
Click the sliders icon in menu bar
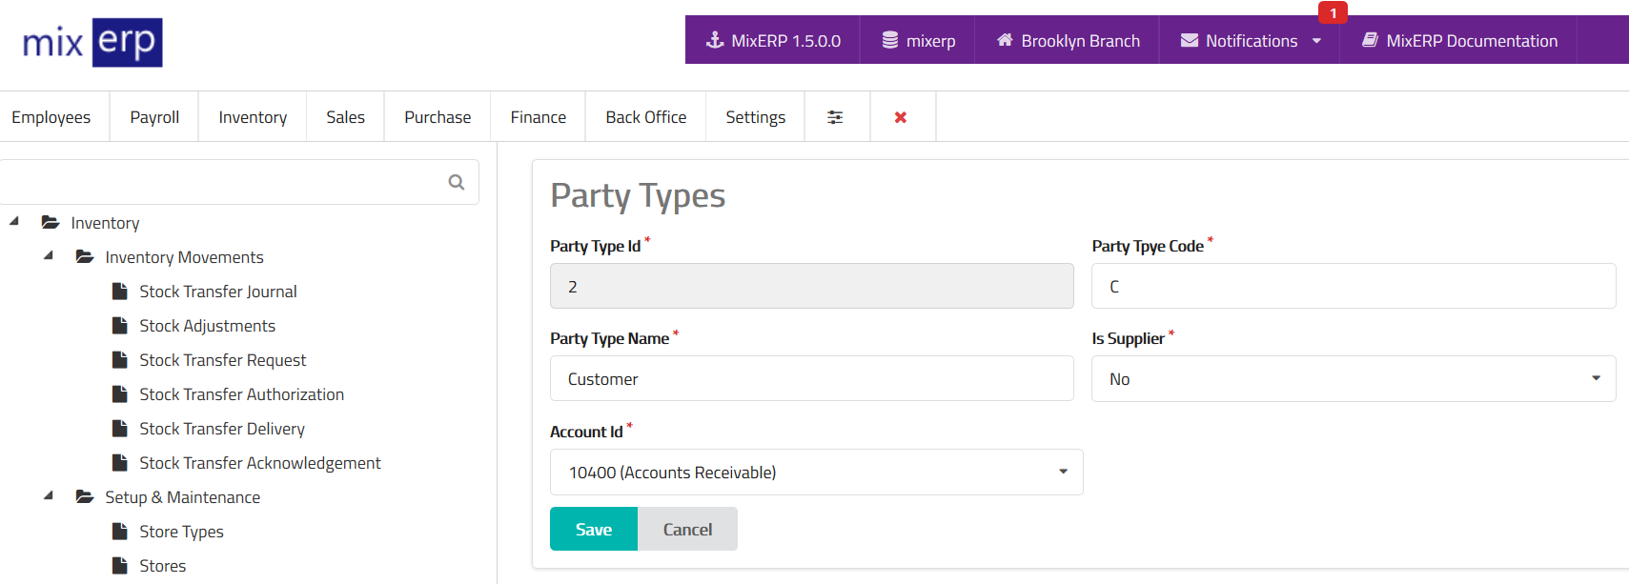(x=835, y=117)
